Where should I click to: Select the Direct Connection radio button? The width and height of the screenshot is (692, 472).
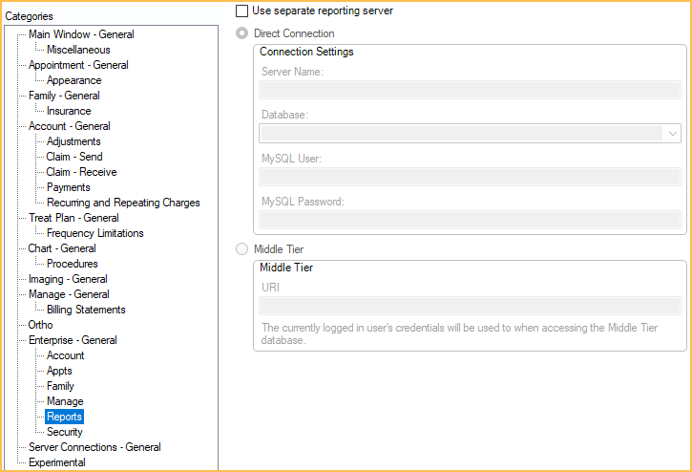point(241,33)
